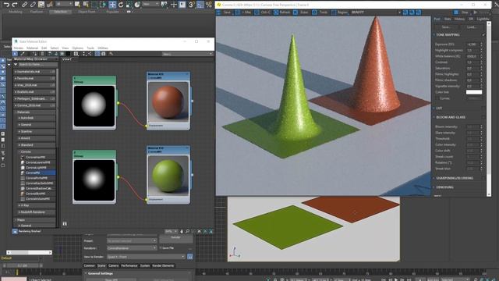499x281 pixels.
Task: Collapse the Corona materials group in browser
Action: [x=19, y=152]
